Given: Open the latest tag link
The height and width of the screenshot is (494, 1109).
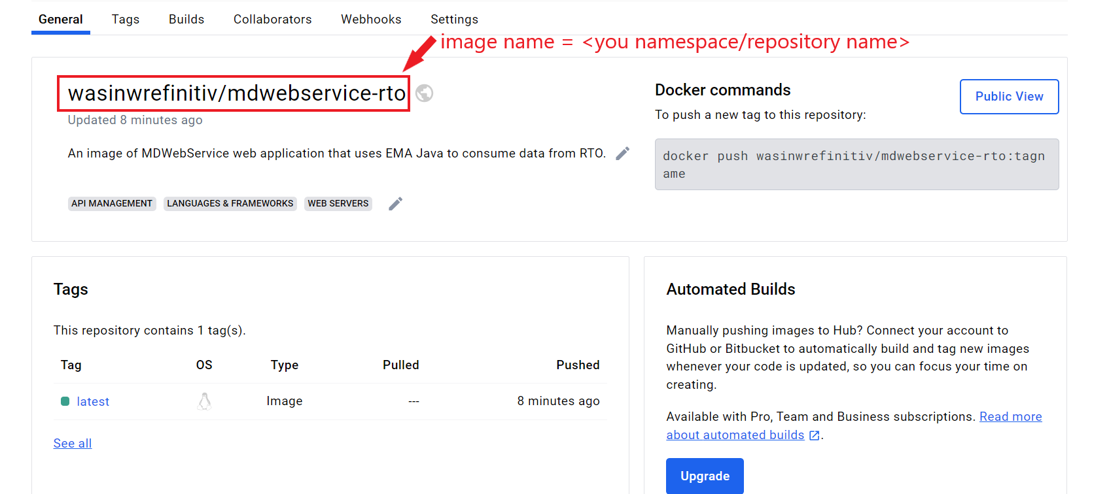Looking at the screenshot, I should pyautogui.click(x=93, y=401).
